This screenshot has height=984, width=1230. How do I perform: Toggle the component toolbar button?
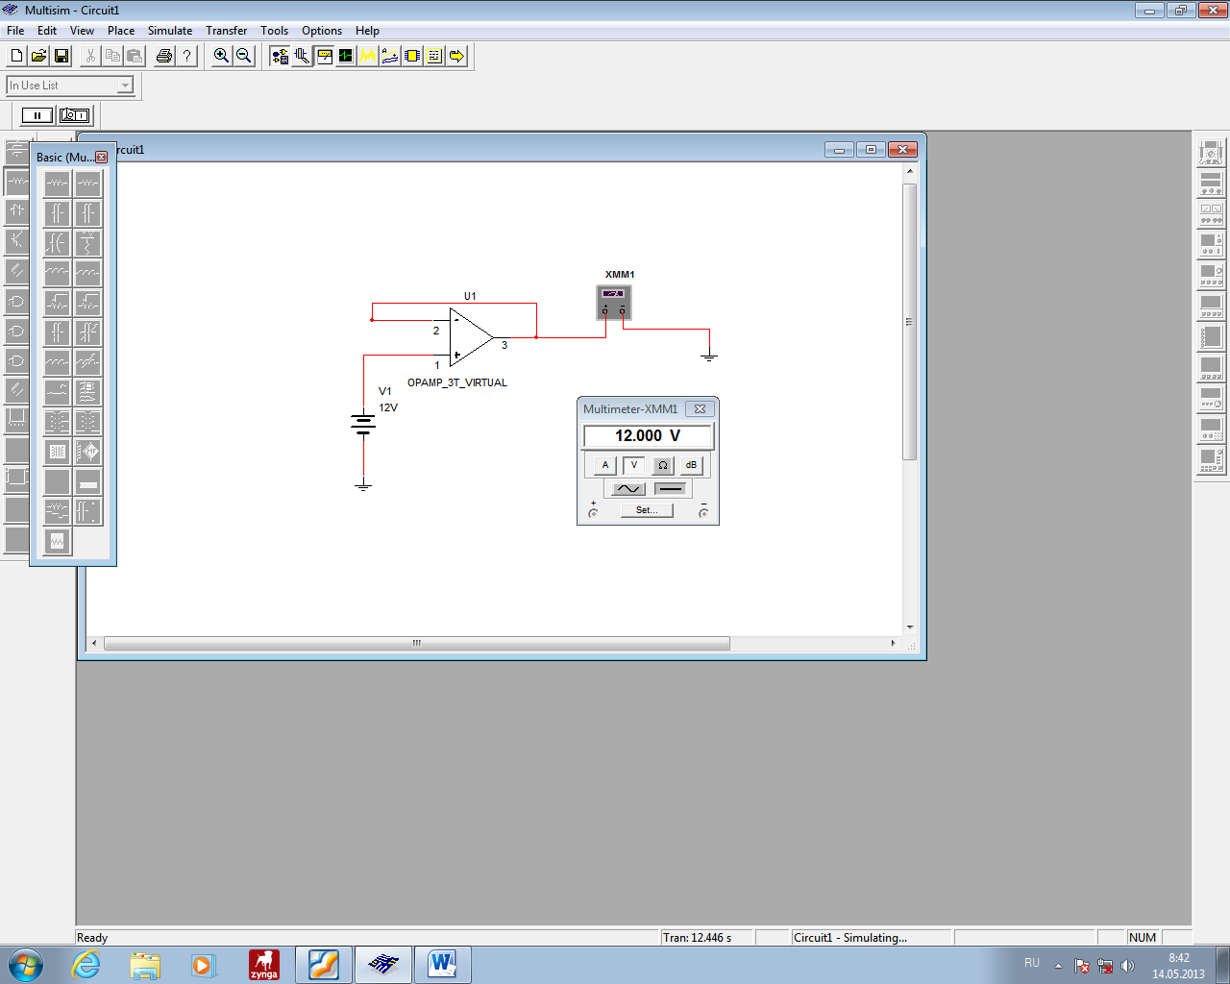(x=280, y=56)
